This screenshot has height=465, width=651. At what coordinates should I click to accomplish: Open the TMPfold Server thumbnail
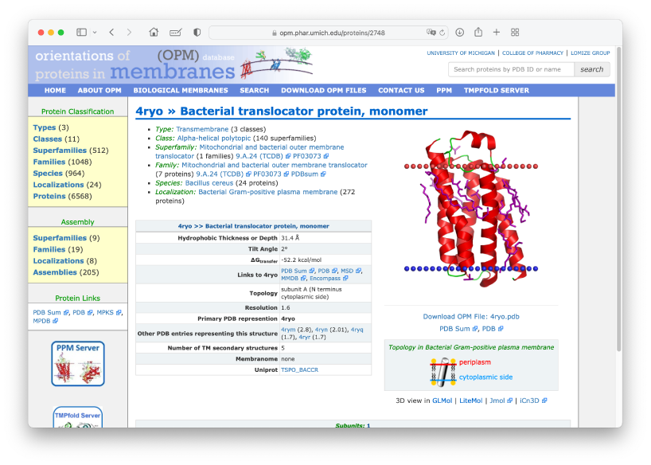tap(78, 416)
